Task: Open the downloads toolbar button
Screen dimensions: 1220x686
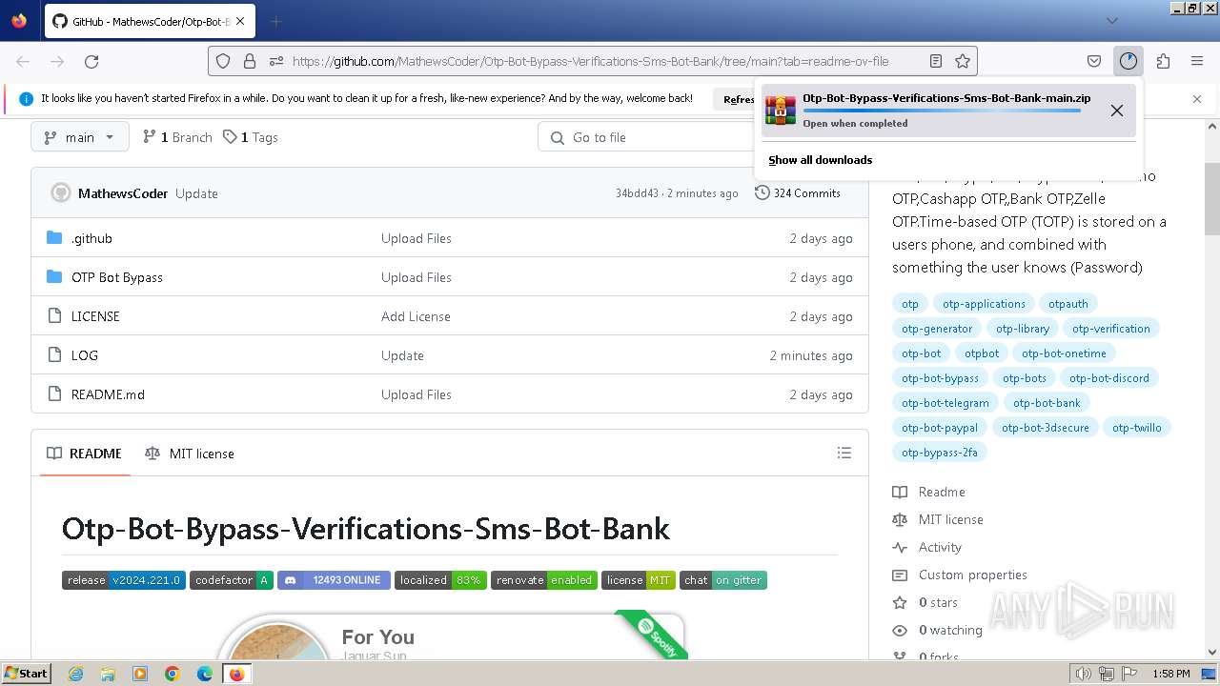Action: click(1128, 61)
